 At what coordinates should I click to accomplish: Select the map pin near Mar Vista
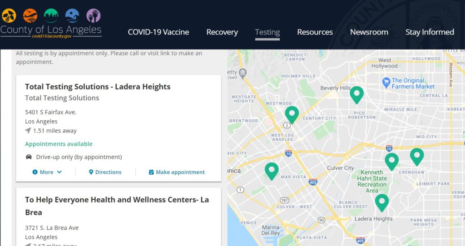pyautogui.click(x=272, y=171)
